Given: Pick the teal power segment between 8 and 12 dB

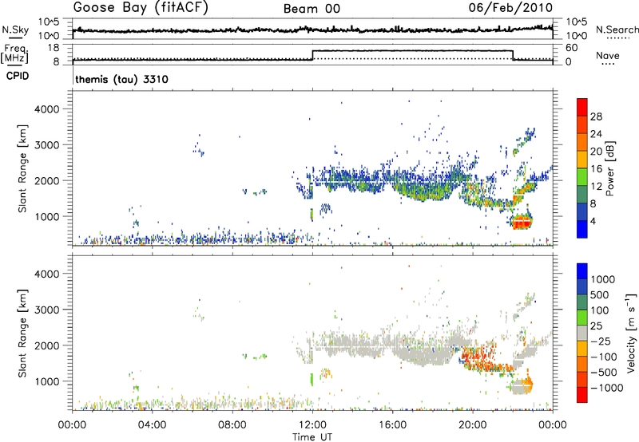Looking at the screenshot, I should (x=582, y=195).
